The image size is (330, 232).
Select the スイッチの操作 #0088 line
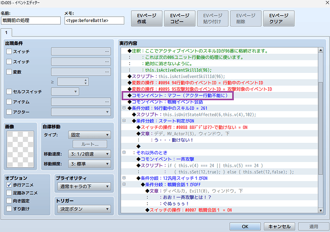click(220, 128)
